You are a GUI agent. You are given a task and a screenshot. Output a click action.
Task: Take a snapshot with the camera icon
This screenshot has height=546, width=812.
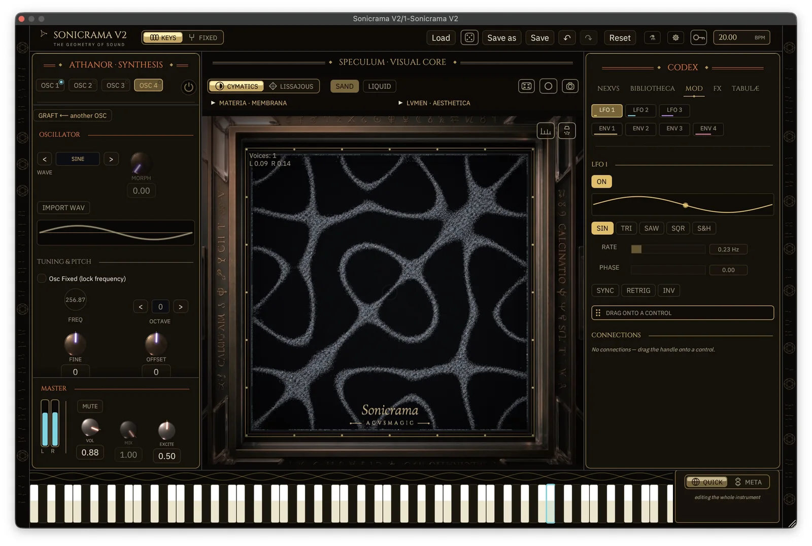tap(570, 86)
